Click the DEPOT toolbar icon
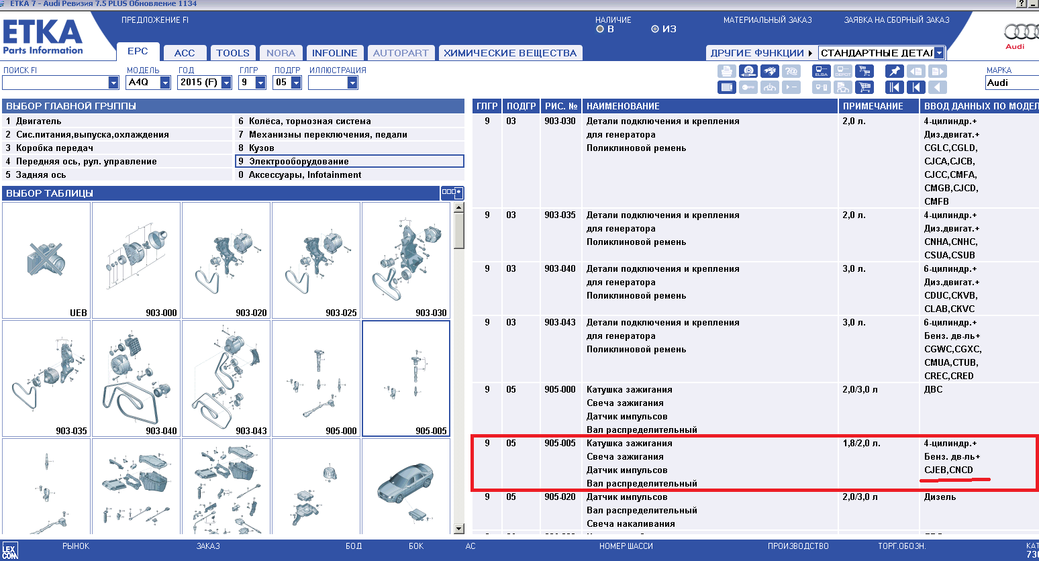Image resolution: width=1039 pixels, height=561 pixels. tap(843, 71)
